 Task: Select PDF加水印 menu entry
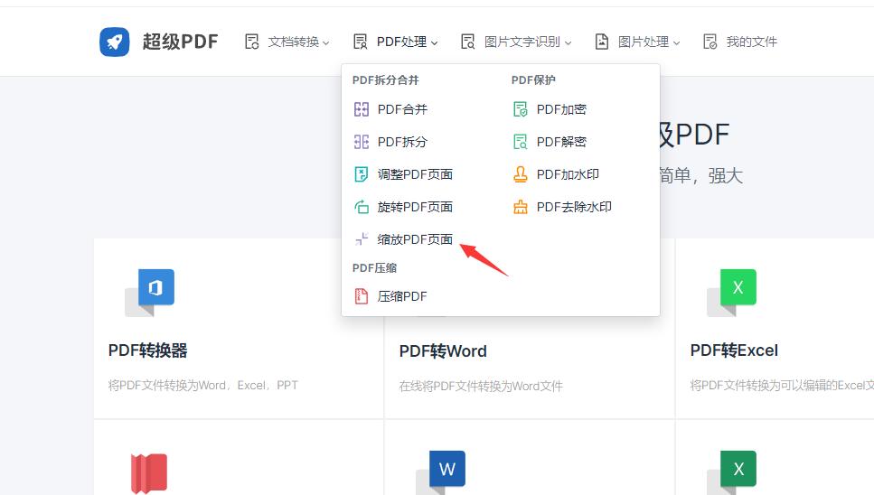pyautogui.click(x=568, y=174)
